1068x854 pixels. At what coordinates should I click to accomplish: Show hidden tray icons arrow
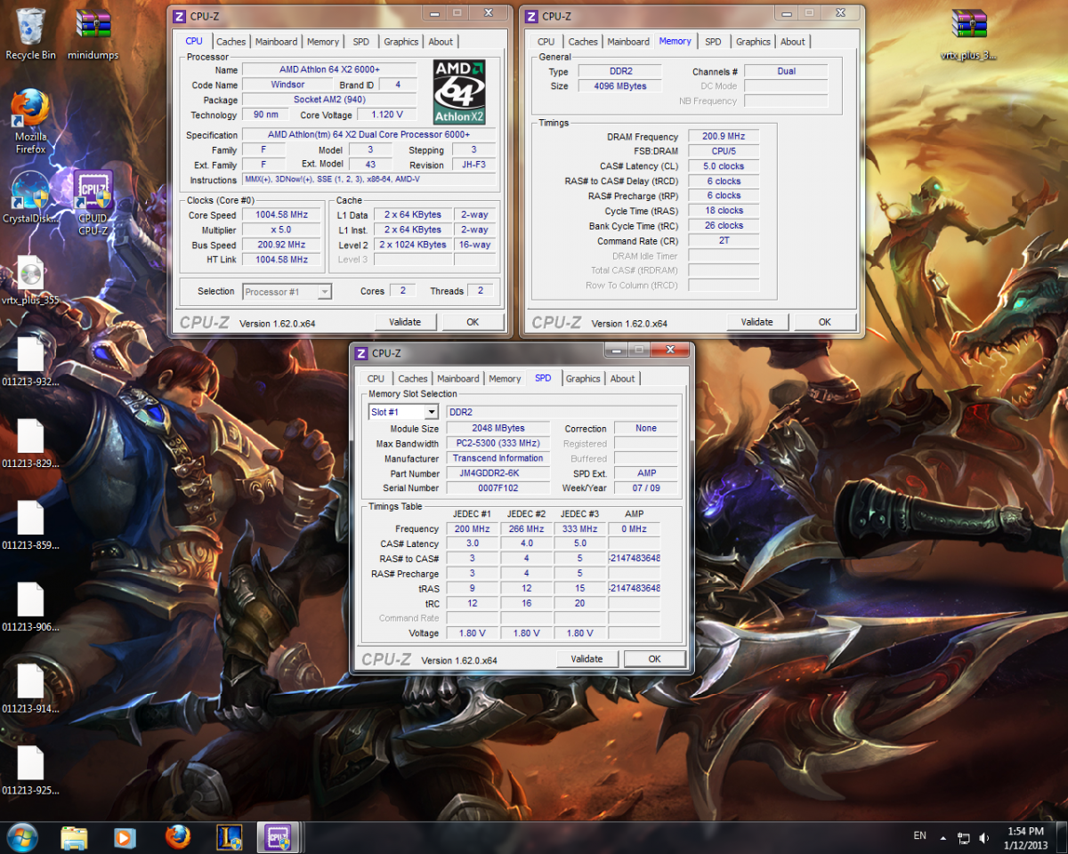[x=944, y=838]
